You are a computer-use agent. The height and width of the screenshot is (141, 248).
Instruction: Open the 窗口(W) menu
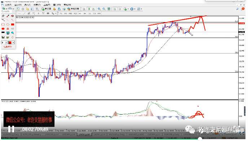coord(57,5)
